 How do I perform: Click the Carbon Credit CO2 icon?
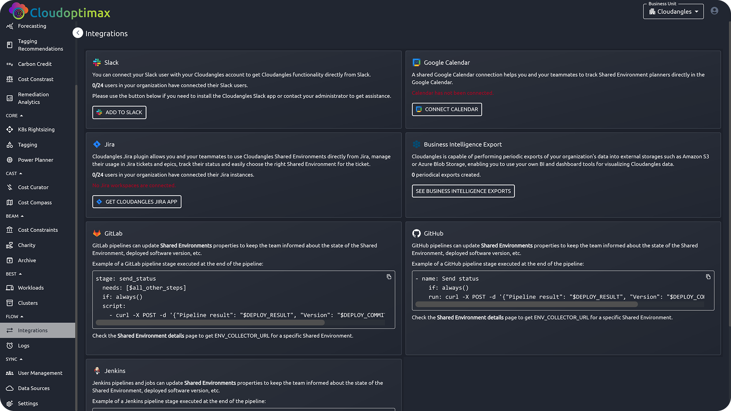(x=10, y=64)
